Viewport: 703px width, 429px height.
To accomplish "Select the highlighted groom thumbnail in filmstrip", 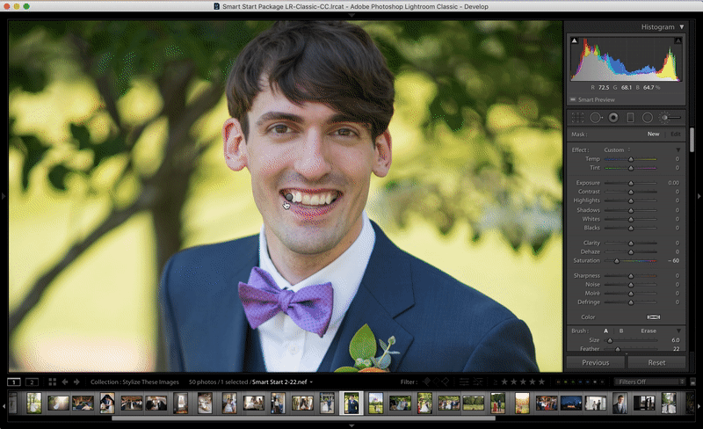I will pyautogui.click(x=351, y=403).
